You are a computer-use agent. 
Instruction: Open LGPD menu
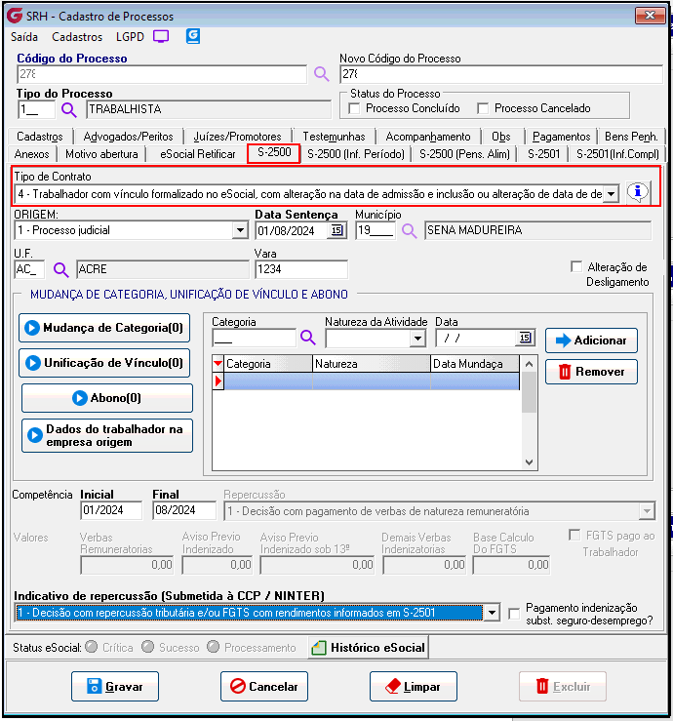[130, 37]
